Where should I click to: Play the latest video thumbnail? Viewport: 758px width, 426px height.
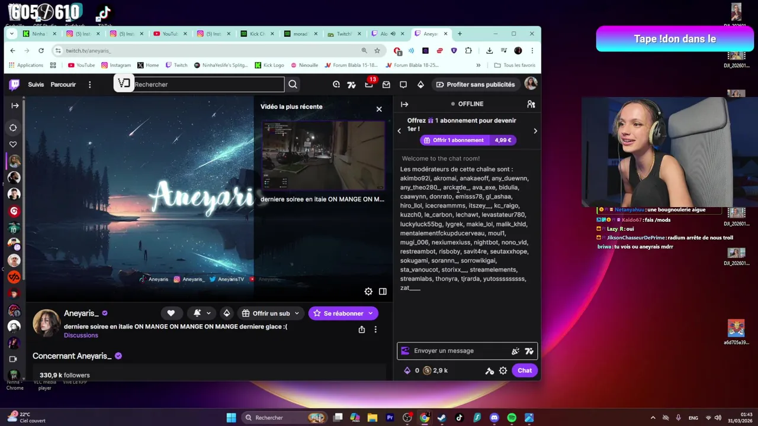click(323, 156)
